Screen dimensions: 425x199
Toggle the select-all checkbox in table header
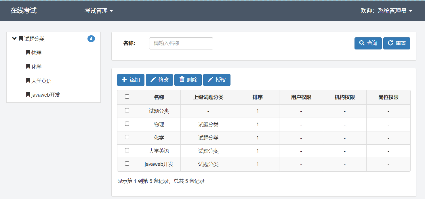tap(127, 97)
